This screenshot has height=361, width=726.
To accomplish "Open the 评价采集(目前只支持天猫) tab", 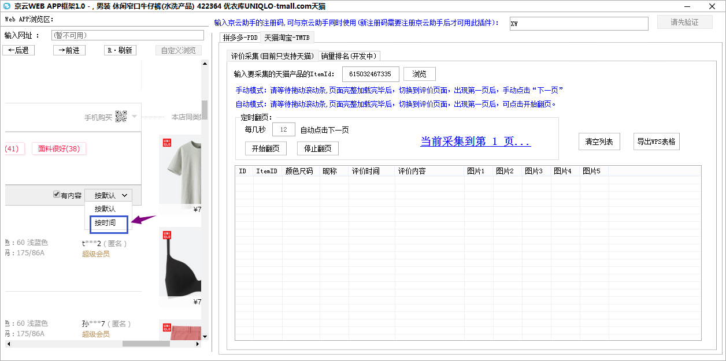I will (272, 56).
